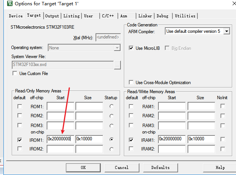Toggle the IRAM1 default checkbox

coord(131,140)
